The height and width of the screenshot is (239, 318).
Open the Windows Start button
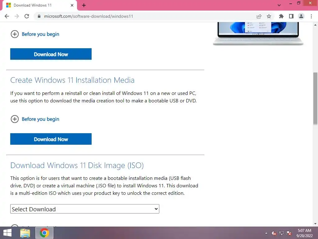(x=7, y=233)
